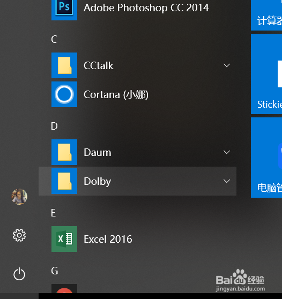
Task: Click the Daum folder icon
Action: (x=64, y=152)
